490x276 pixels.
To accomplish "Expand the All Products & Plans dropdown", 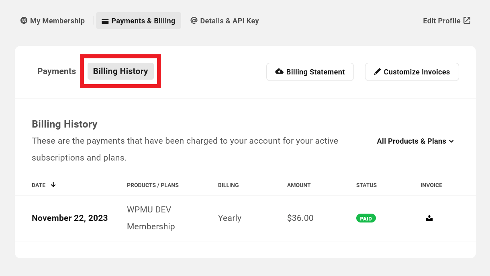I will pyautogui.click(x=415, y=141).
